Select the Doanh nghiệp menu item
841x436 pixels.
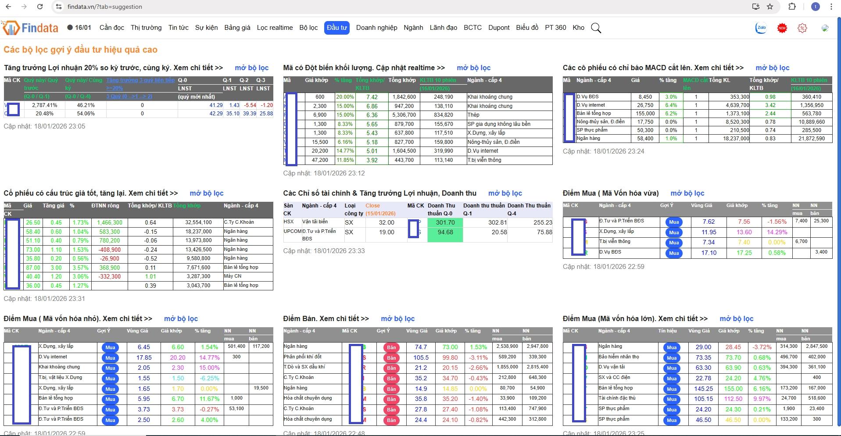point(376,28)
